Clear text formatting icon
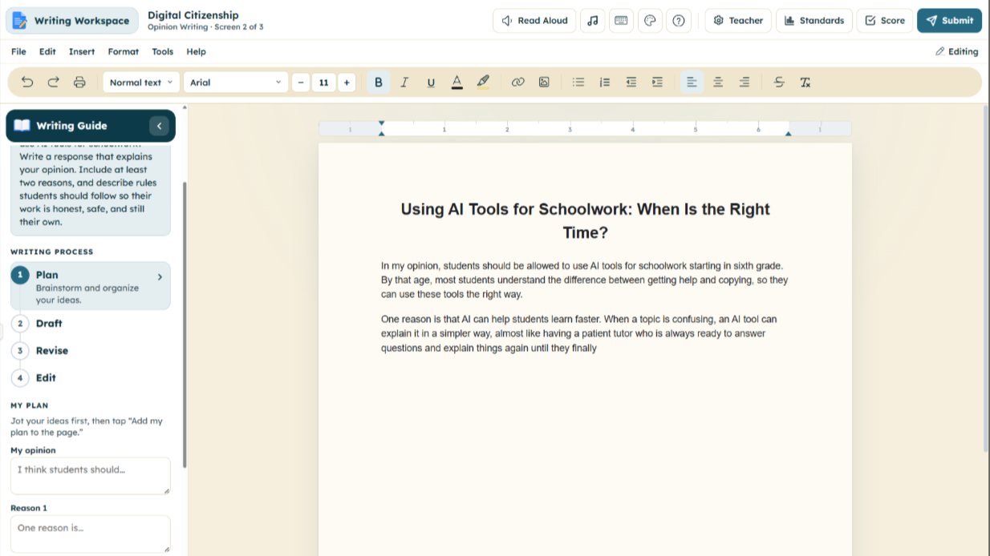990x556 pixels. (x=805, y=82)
